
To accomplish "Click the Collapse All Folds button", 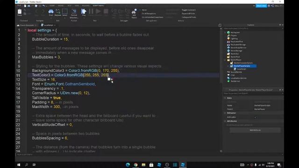I will 189,17.
